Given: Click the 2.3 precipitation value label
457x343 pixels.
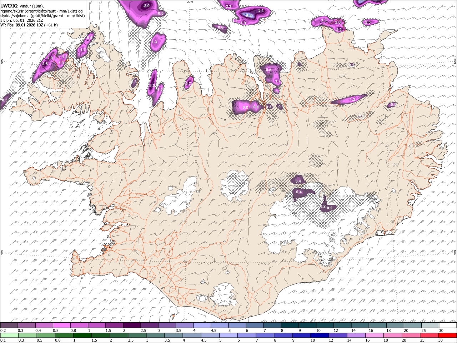Looking at the screenshot, I should point(228,6).
